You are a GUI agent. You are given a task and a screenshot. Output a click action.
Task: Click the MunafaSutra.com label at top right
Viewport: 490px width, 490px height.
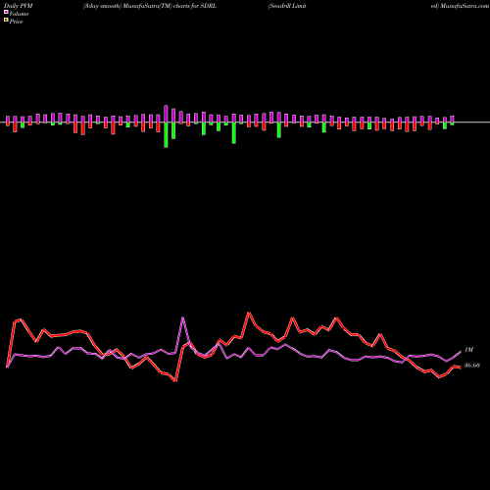(x=460, y=6)
